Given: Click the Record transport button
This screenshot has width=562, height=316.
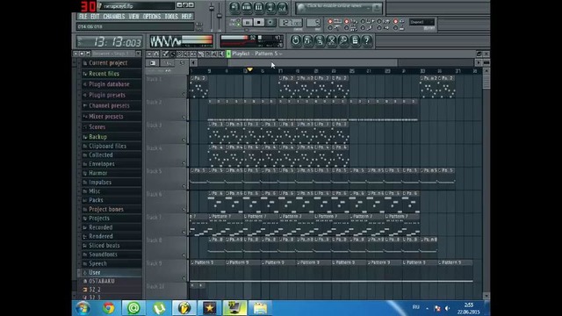Looking at the screenshot, I should [270, 23].
